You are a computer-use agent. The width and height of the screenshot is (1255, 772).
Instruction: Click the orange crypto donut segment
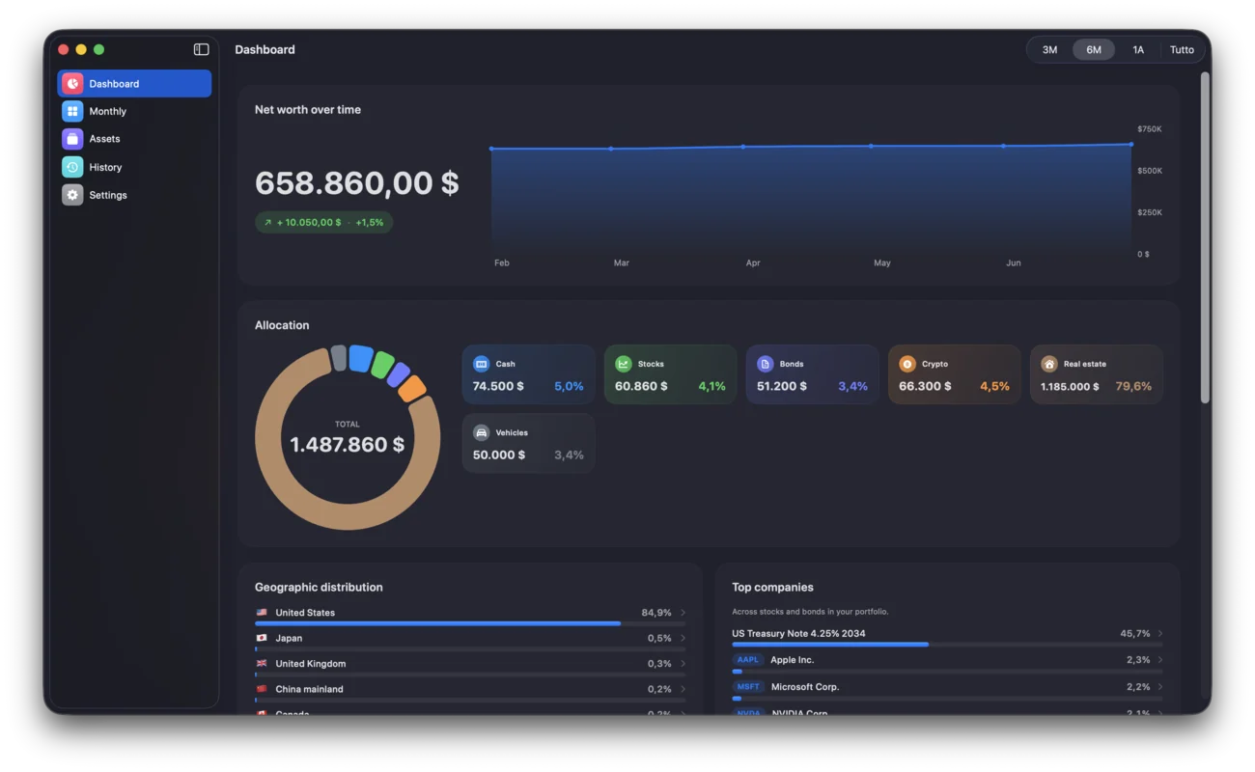pyautogui.click(x=412, y=388)
